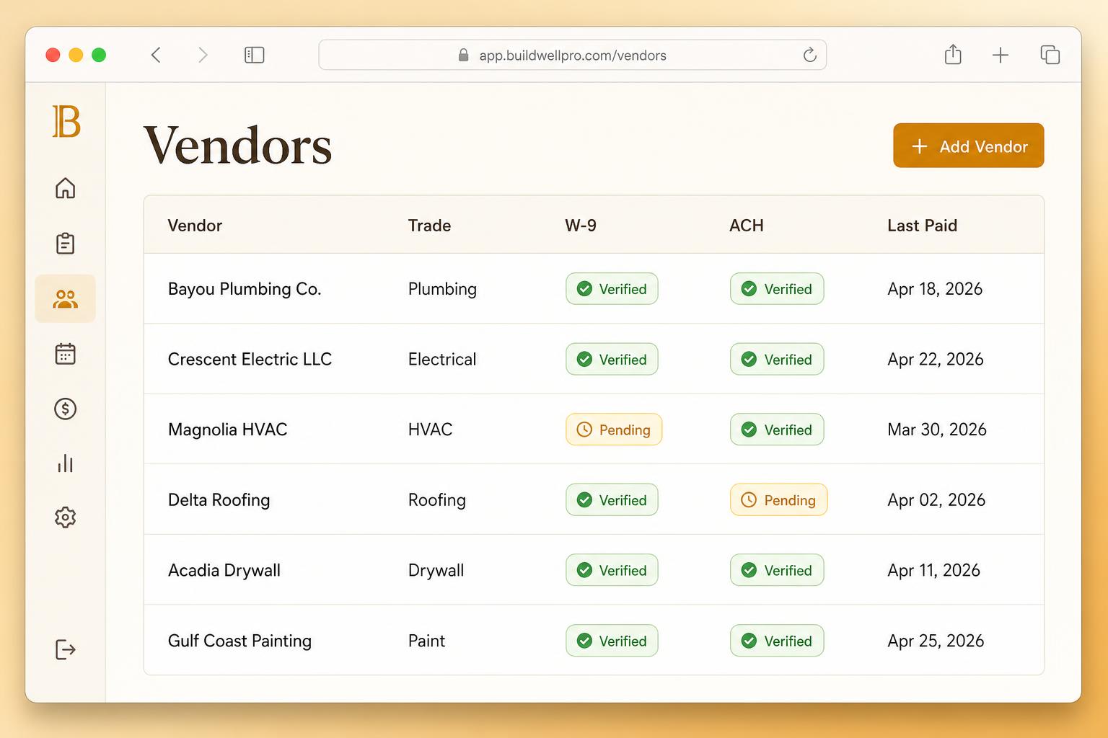Open the dollar payments sidebar icon
1108x738 pixels.
pos(65,409)
